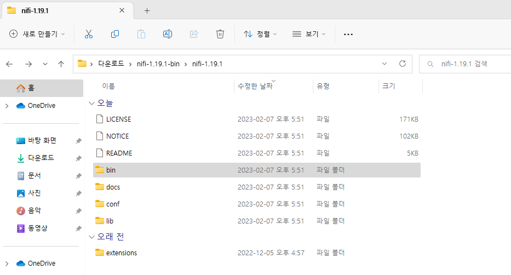Click the extensions folder icon
Viewport: 511px width, 275px height.
pos(99,253)
